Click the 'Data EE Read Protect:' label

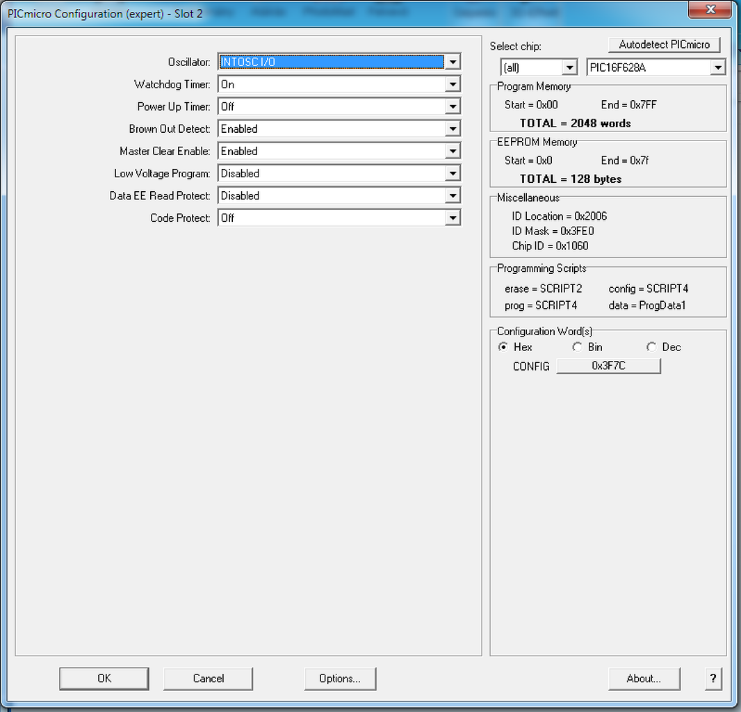(x=160, y=195)
